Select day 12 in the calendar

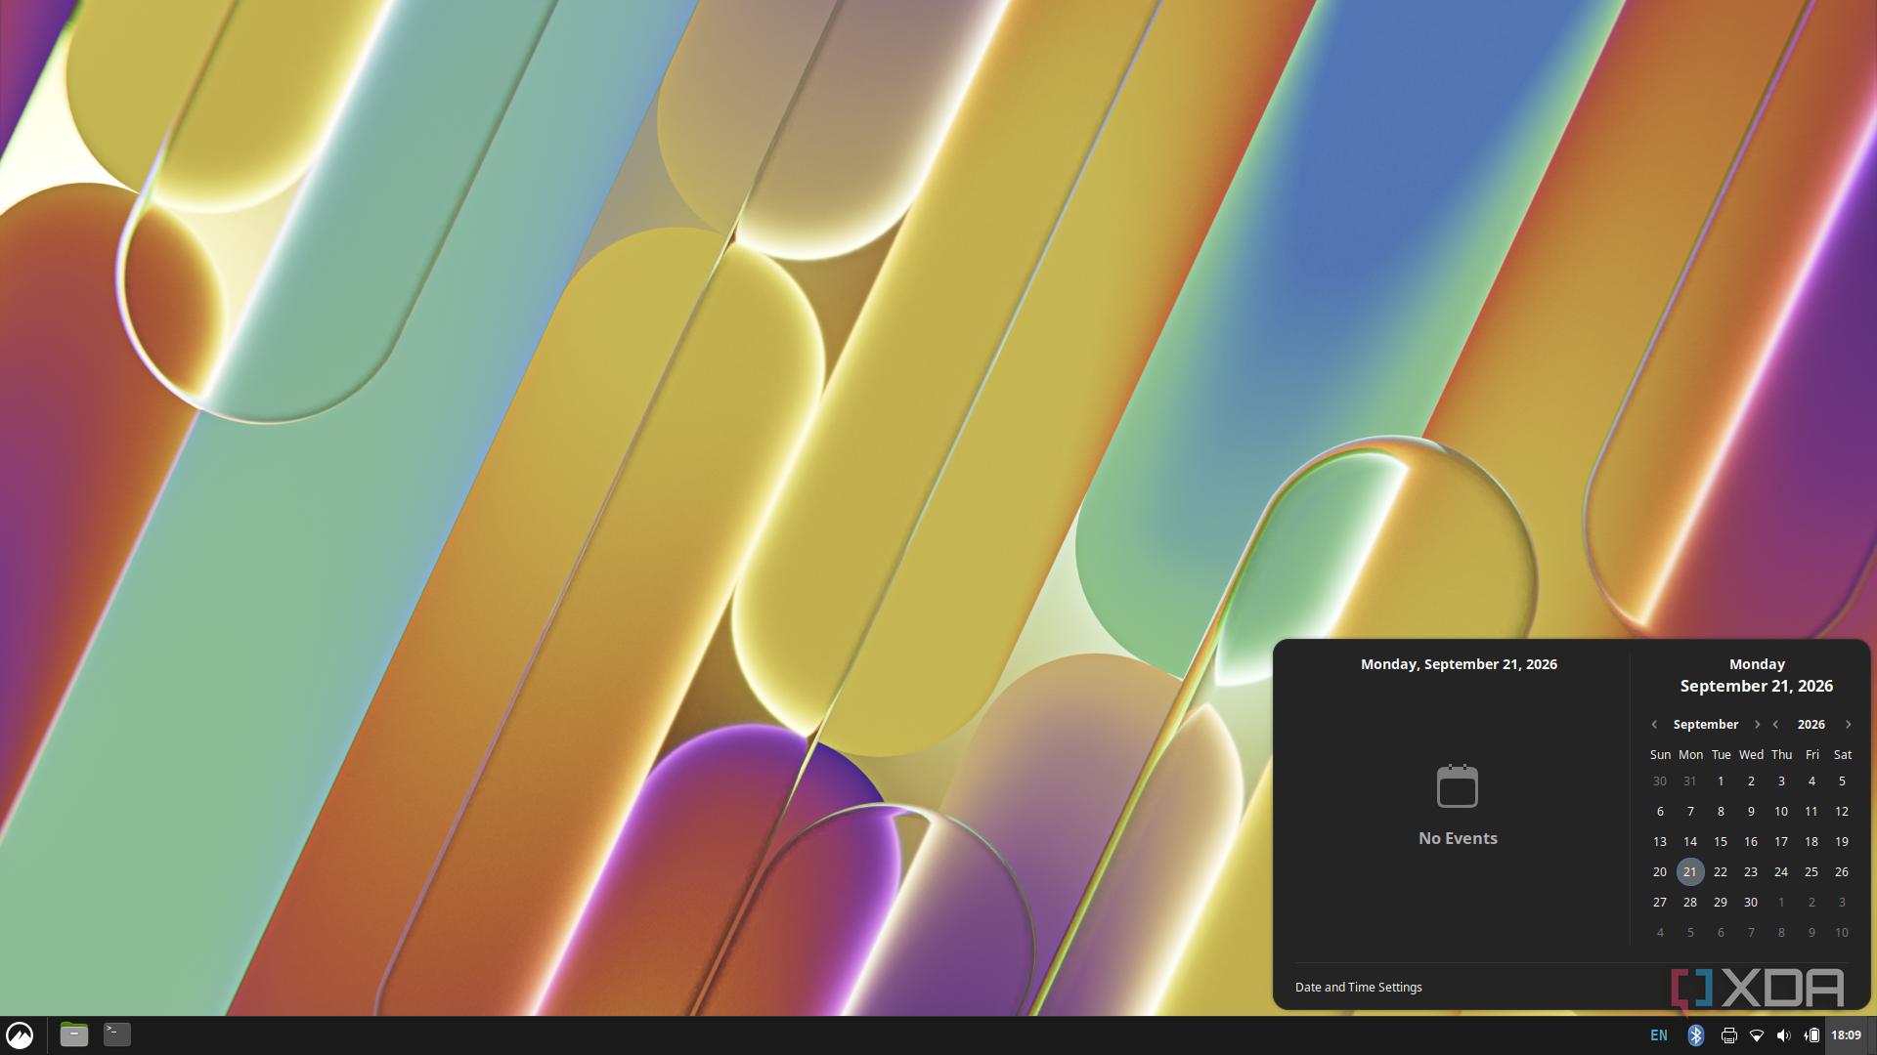tap(1842, 812)
